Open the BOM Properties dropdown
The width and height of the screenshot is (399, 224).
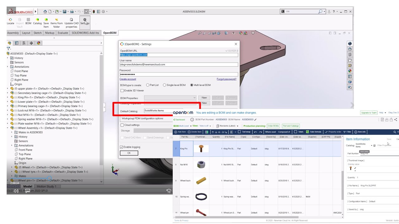coord(170,98)
